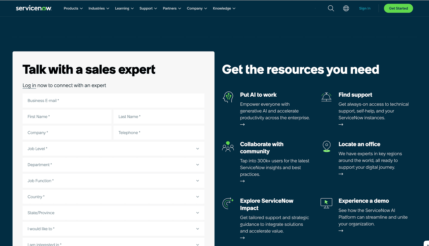Expand the I am interested in dropdown
Viewport: 429px width, 246px height.
(113, 242)
